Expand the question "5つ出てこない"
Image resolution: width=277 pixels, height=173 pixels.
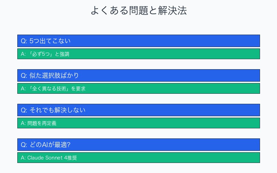click(x=138, y=41)
